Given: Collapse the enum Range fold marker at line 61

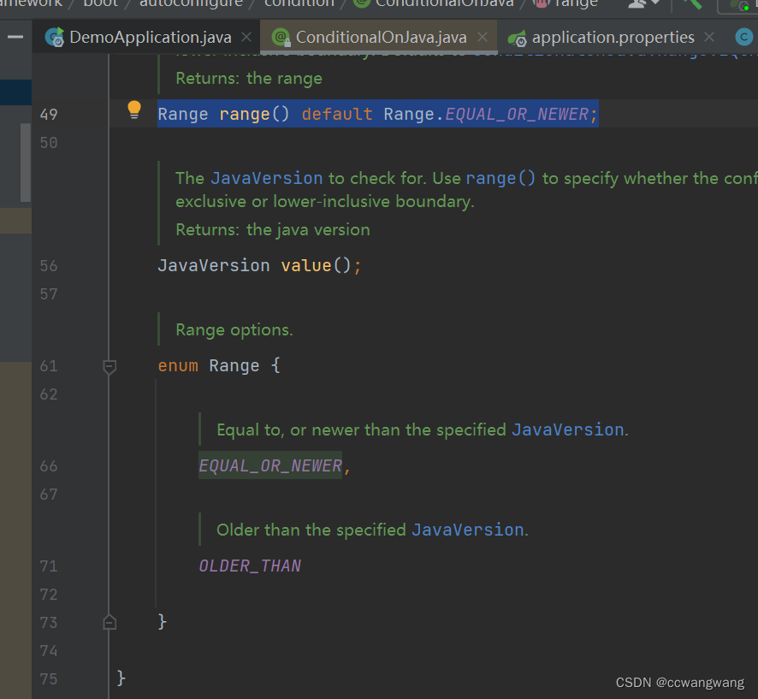Looking at the screenshot, I should [110, 366].
